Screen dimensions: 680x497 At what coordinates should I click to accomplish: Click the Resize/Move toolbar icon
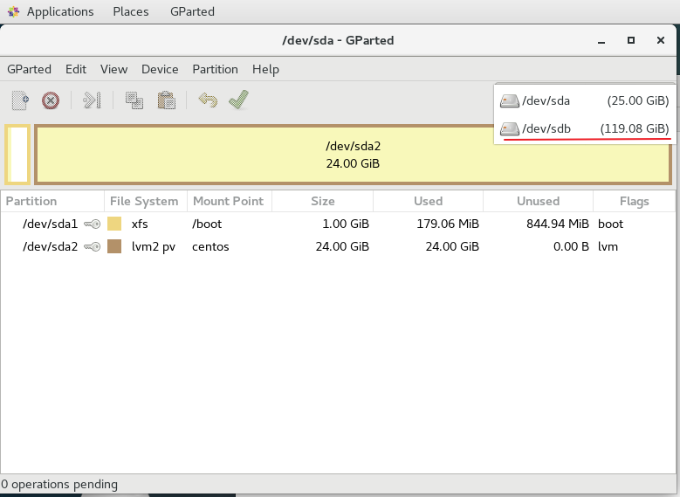click(92, 100)
